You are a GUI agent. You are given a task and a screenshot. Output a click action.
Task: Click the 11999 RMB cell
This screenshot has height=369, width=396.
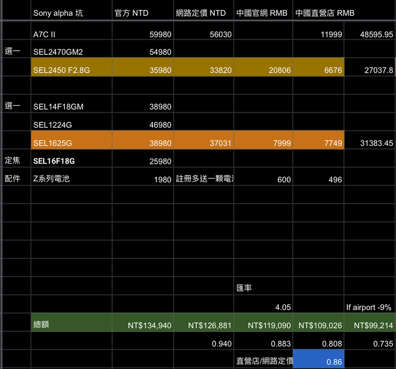pyautogui.click(x=318, y=30)
